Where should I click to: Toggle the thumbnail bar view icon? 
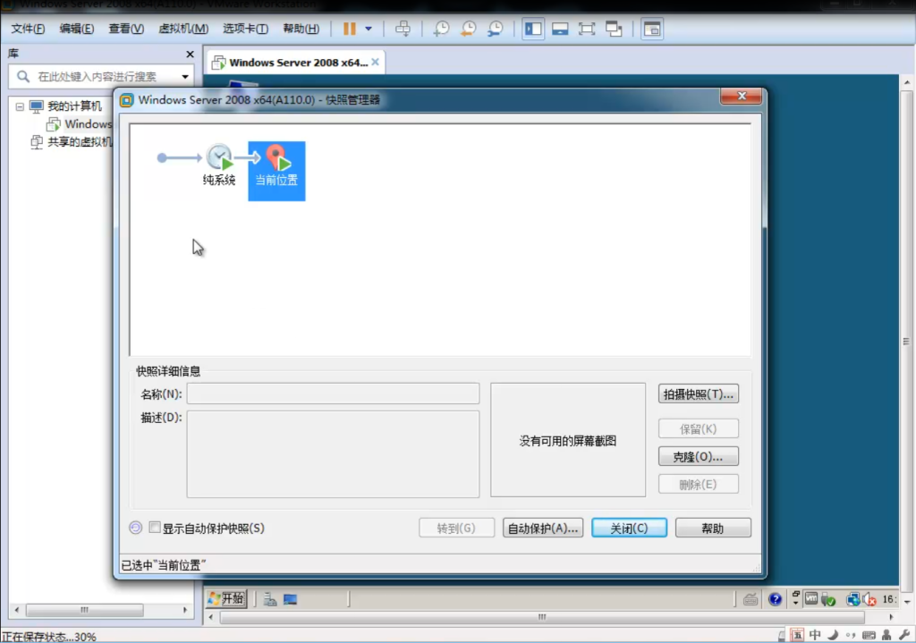pyautogui.click(x=560, y=29)
